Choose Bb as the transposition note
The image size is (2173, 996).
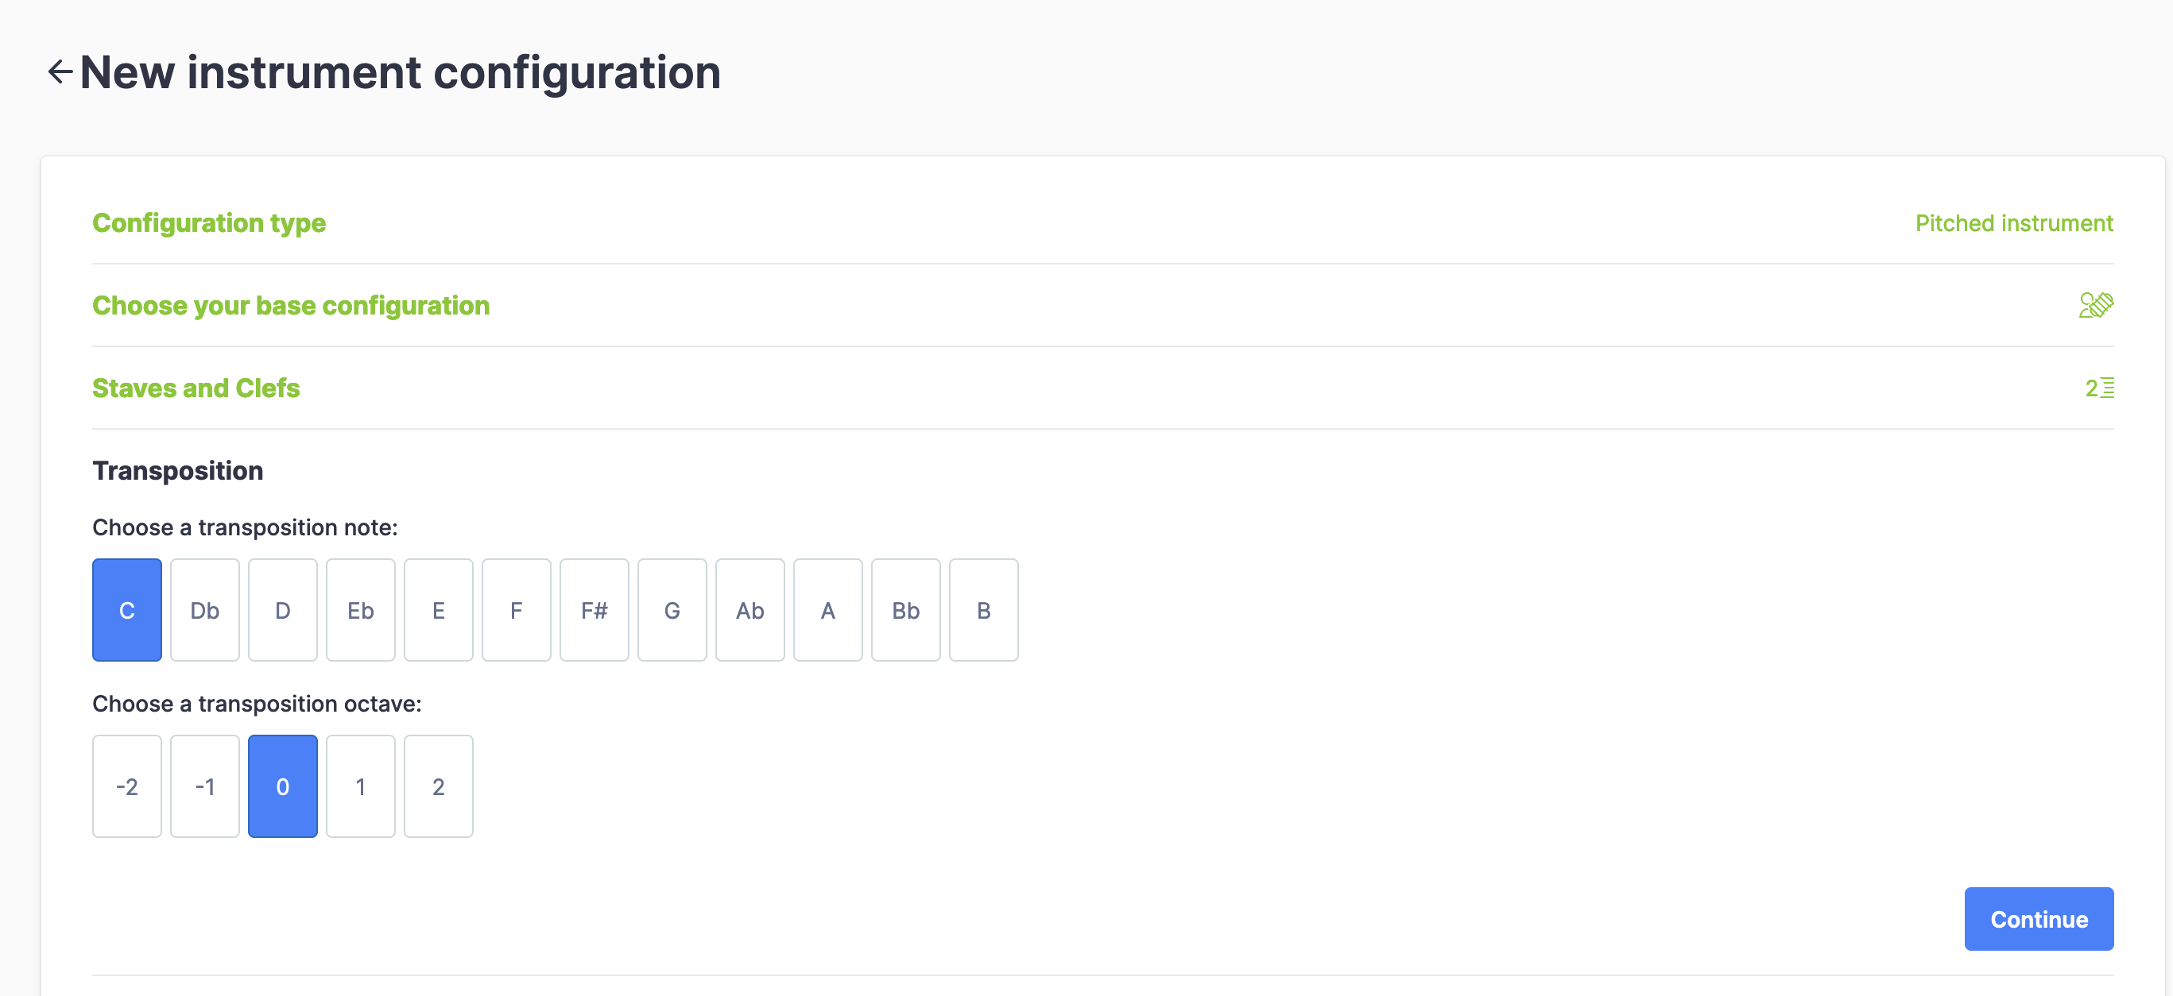(906, 610)
